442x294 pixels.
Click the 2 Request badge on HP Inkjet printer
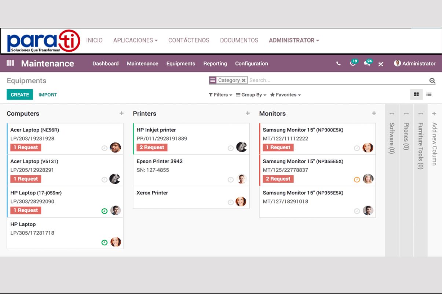click(x=152, y=148)
